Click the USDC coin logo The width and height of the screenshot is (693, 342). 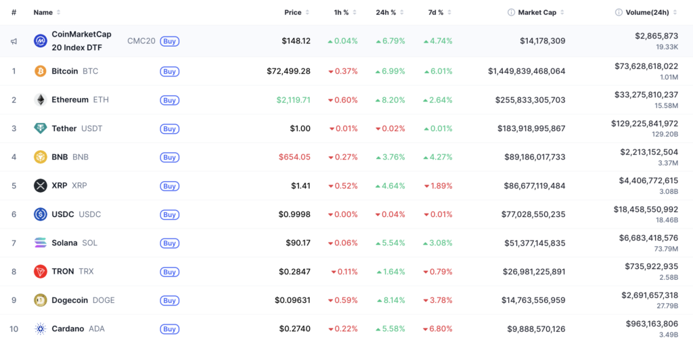click(40, 214)
